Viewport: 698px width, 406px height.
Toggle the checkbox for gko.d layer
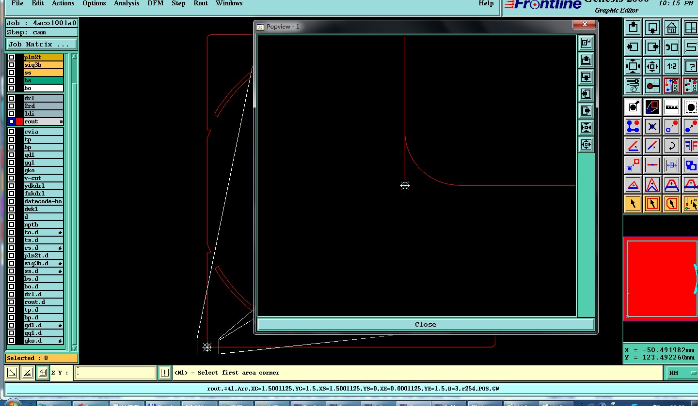pyautogui.click(x=12, y=341)
